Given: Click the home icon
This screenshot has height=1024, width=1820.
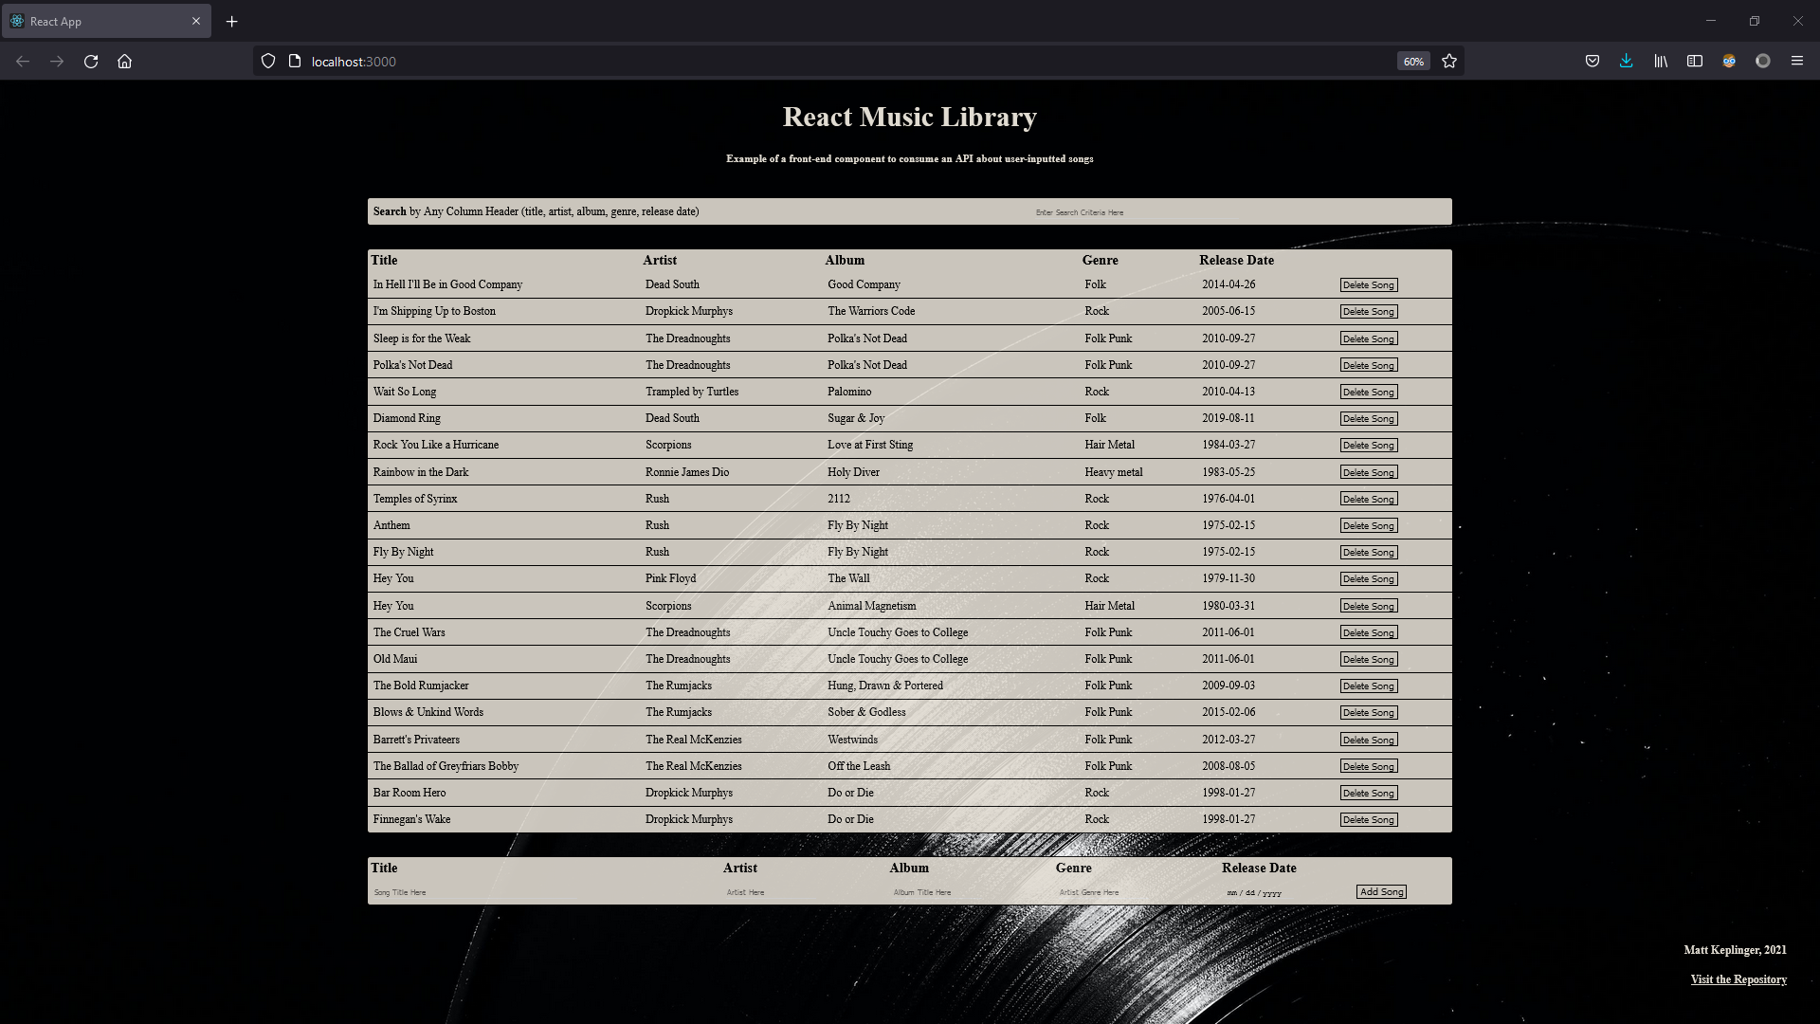Looking at the screenshot, I should 124,61.
